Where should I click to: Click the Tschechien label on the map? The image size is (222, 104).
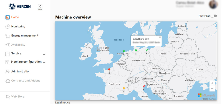(x=154, y=69)
